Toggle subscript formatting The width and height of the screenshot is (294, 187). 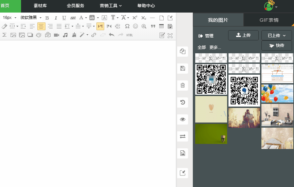tap(144, 18)
